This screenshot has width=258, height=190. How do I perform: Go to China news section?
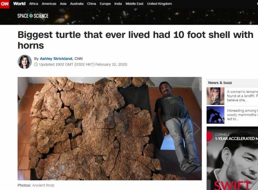pyautogui.click(x=91, y=4)
